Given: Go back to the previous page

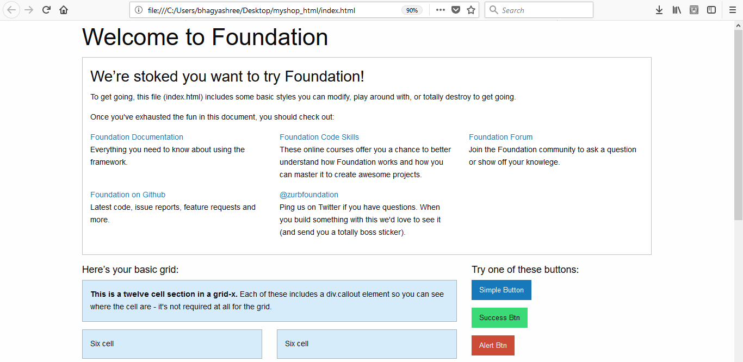Looking at the screenshot, I should 12,10.
